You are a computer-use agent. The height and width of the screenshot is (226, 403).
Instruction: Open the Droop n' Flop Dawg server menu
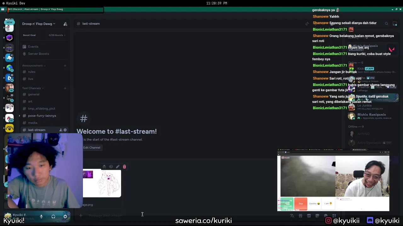38,24
